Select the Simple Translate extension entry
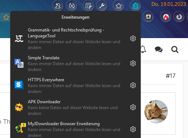 (71, 63)
